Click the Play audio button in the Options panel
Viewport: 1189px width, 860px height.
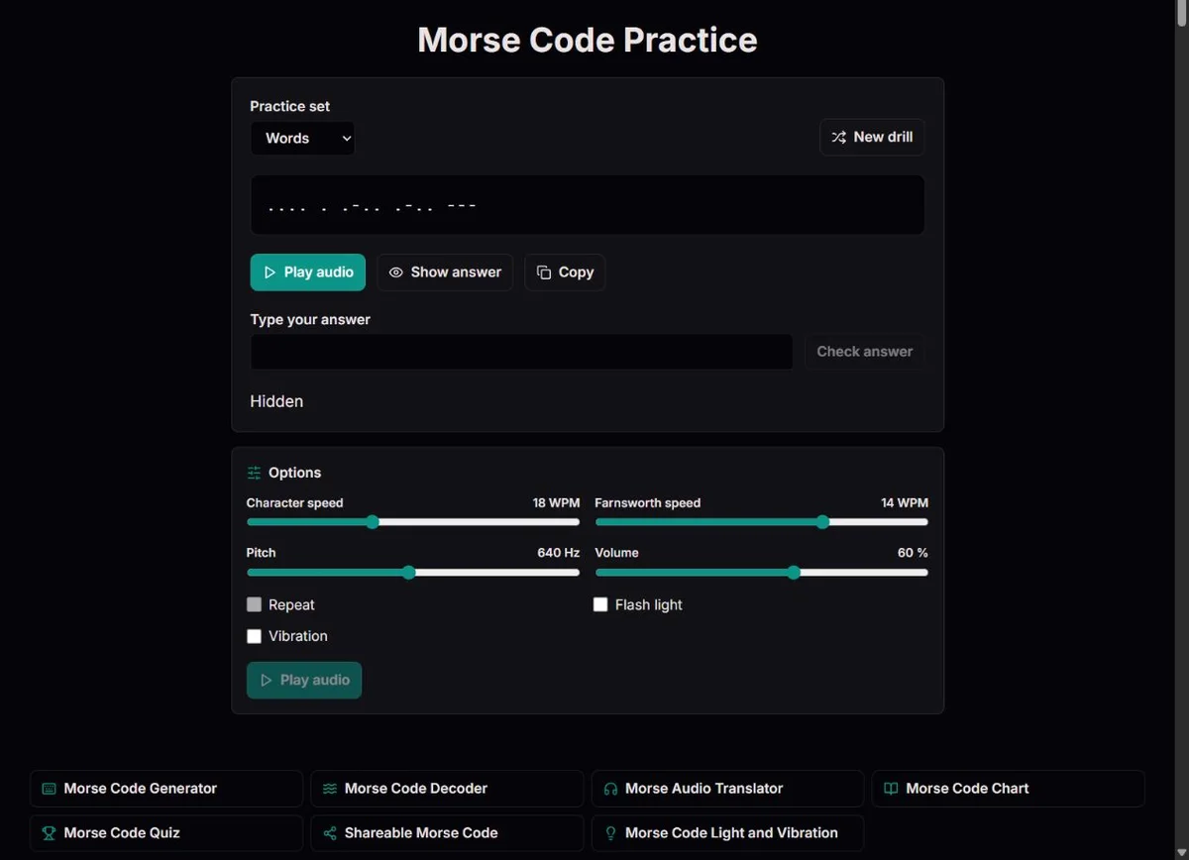[304, 681]
